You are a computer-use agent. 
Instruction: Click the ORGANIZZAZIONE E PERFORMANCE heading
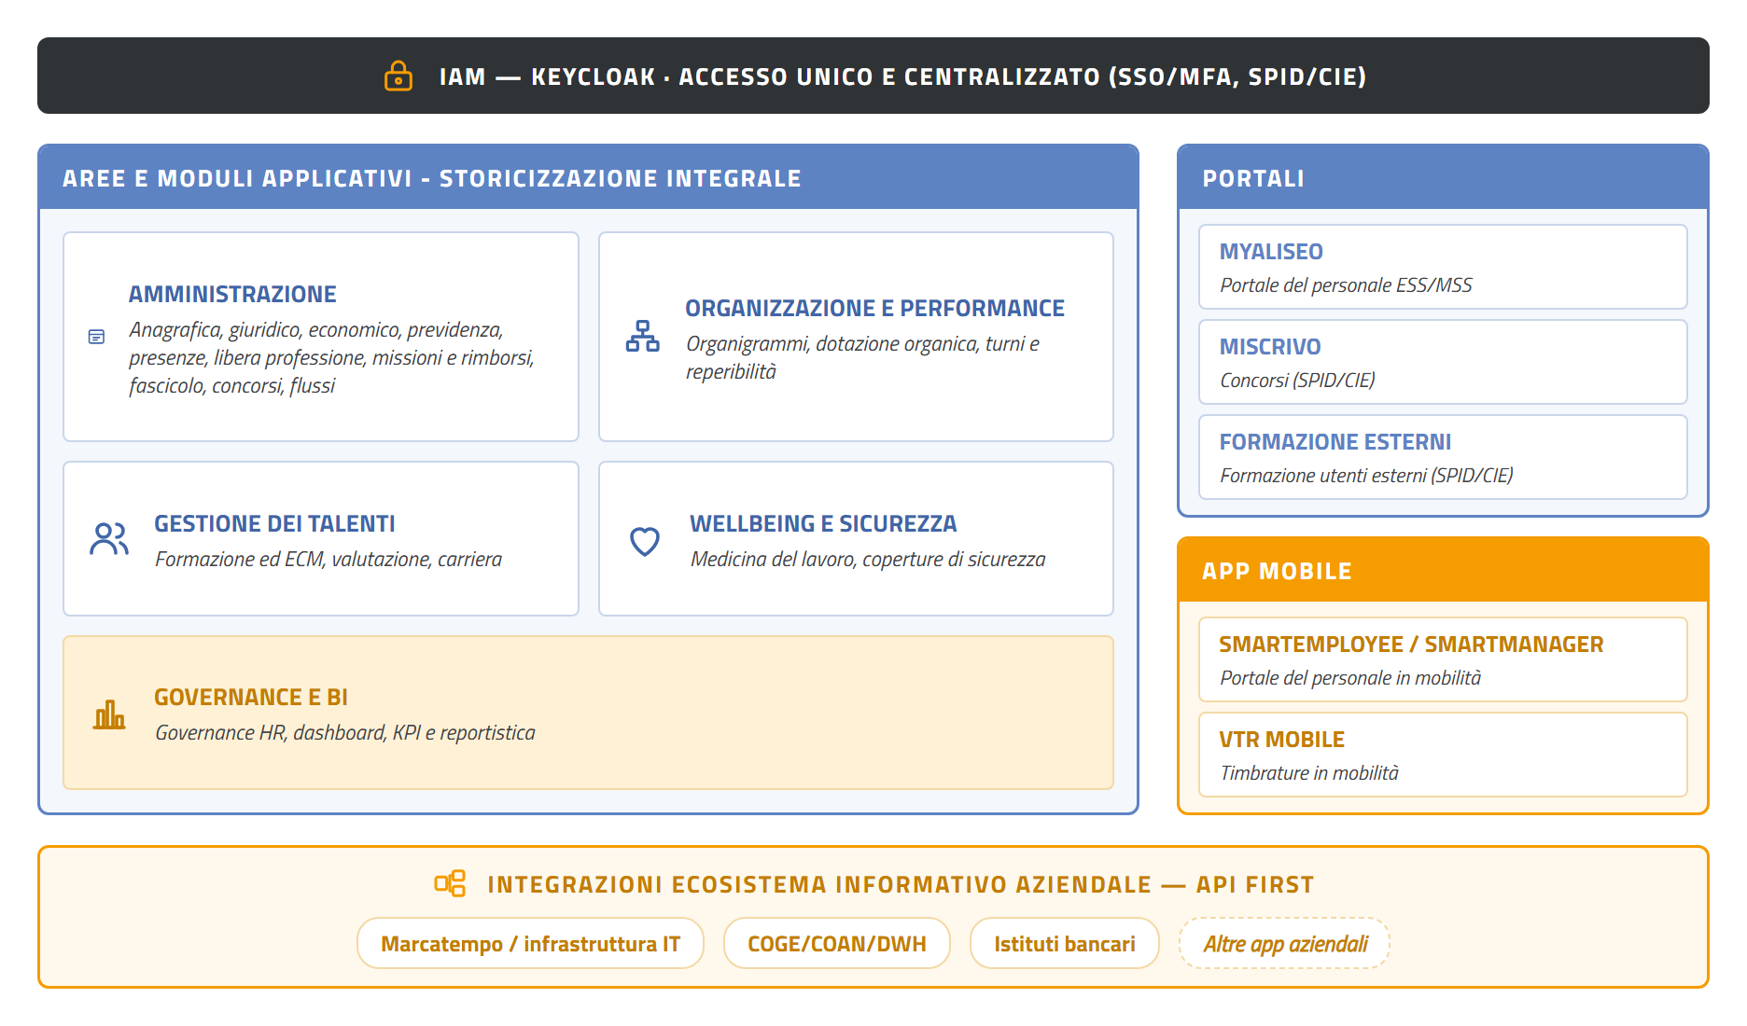874,308
